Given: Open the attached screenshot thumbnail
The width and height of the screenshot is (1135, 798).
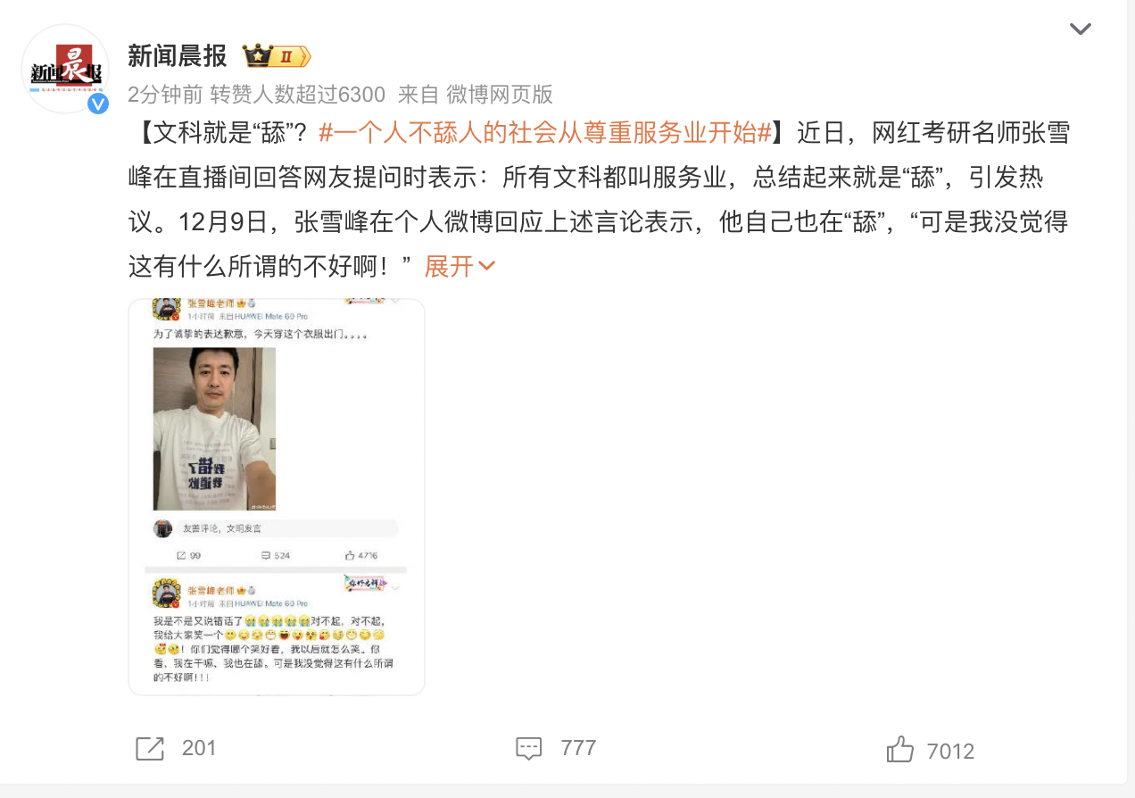Looking at the screenshot, I should (x=277, y=497).
